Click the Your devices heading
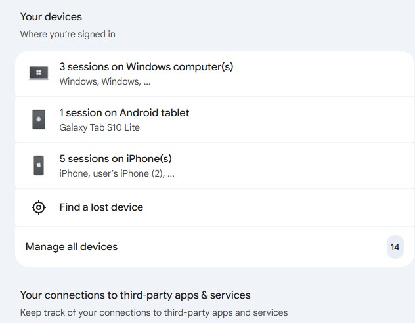 51,17
